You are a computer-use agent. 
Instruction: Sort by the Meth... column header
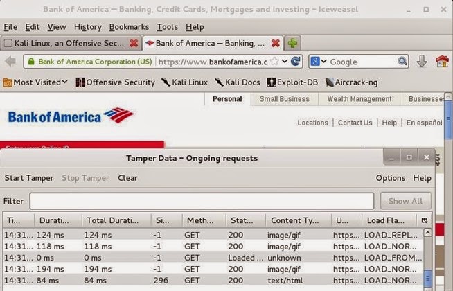click(204, 220)
